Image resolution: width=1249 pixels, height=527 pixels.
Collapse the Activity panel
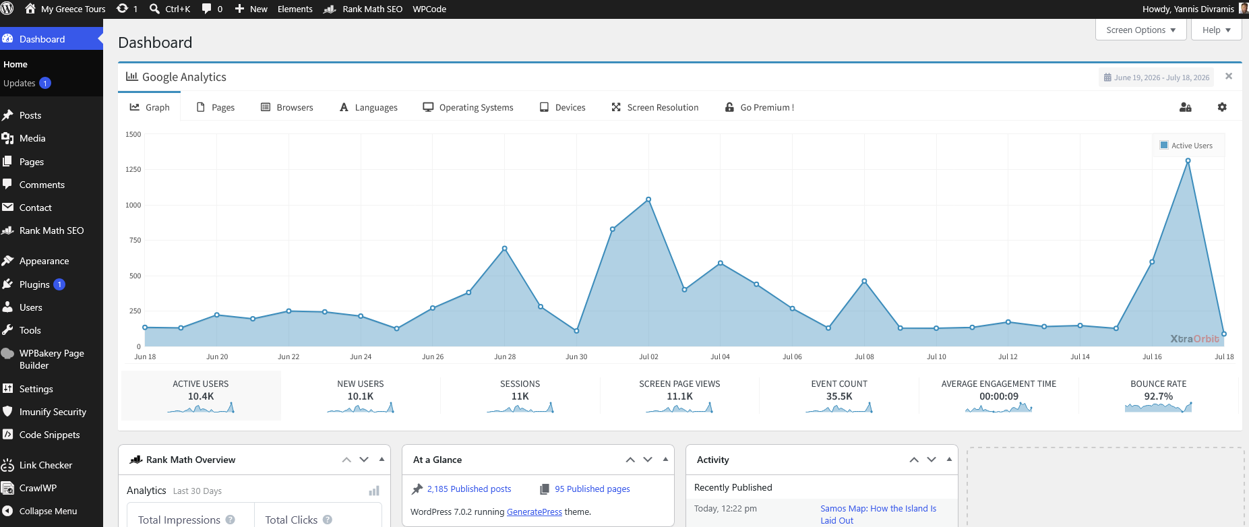[x=949, y=460]
